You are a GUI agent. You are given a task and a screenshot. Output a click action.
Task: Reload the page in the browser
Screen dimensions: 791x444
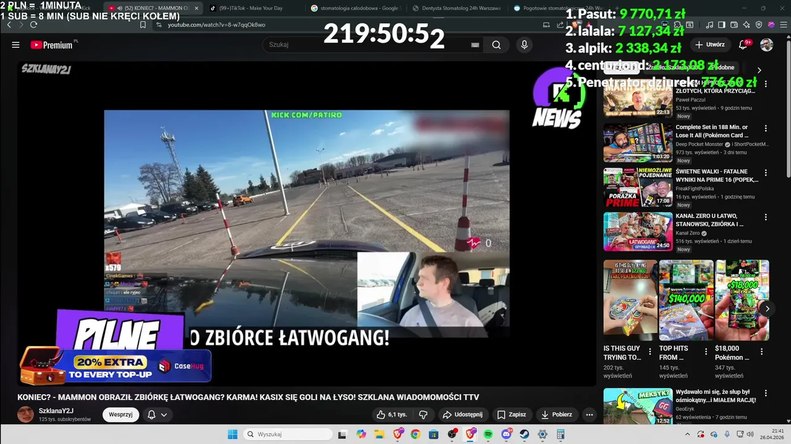point(33,25)
